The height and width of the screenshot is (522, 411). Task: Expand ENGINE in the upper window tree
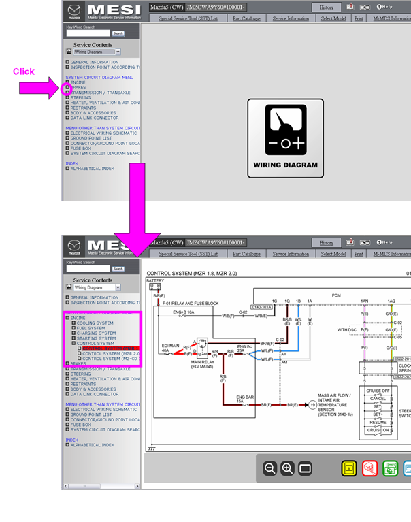67,82
